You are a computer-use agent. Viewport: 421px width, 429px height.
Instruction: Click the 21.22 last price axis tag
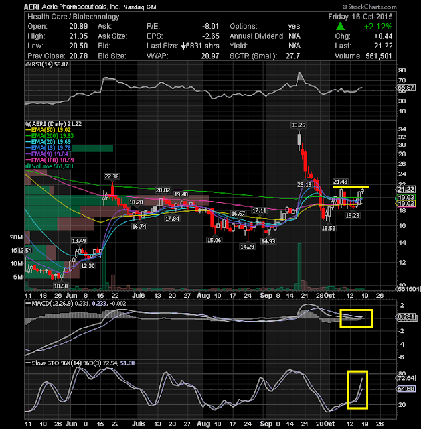point(406,190)
